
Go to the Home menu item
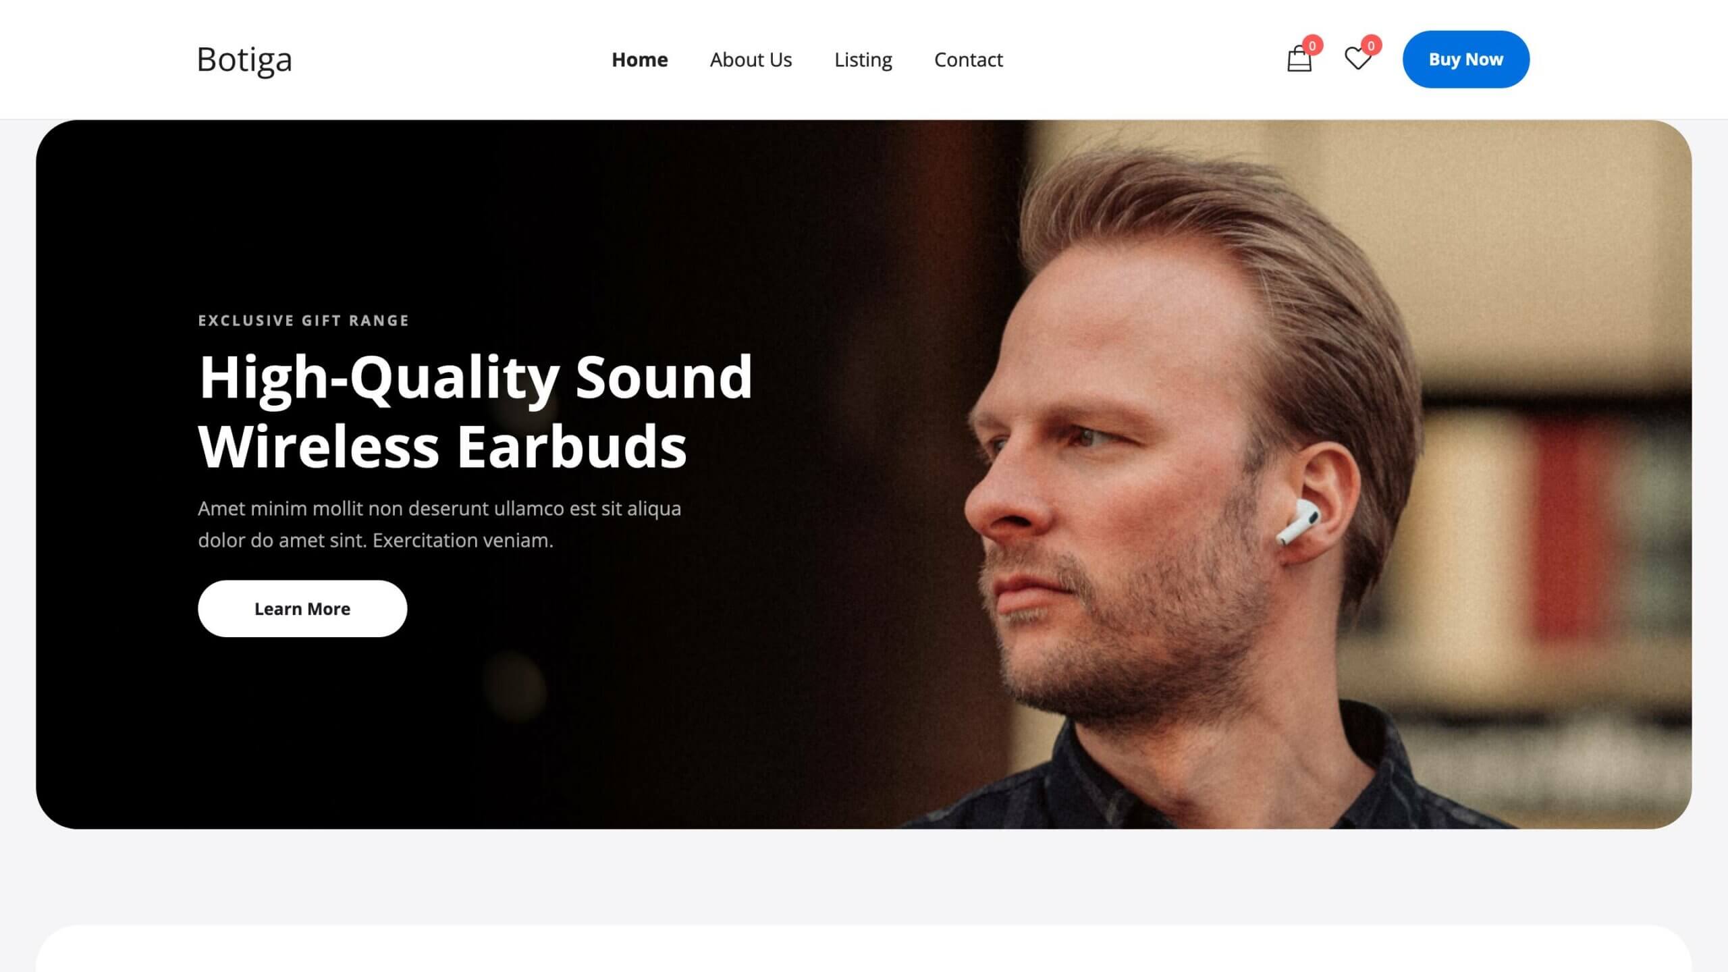point(639,59)
